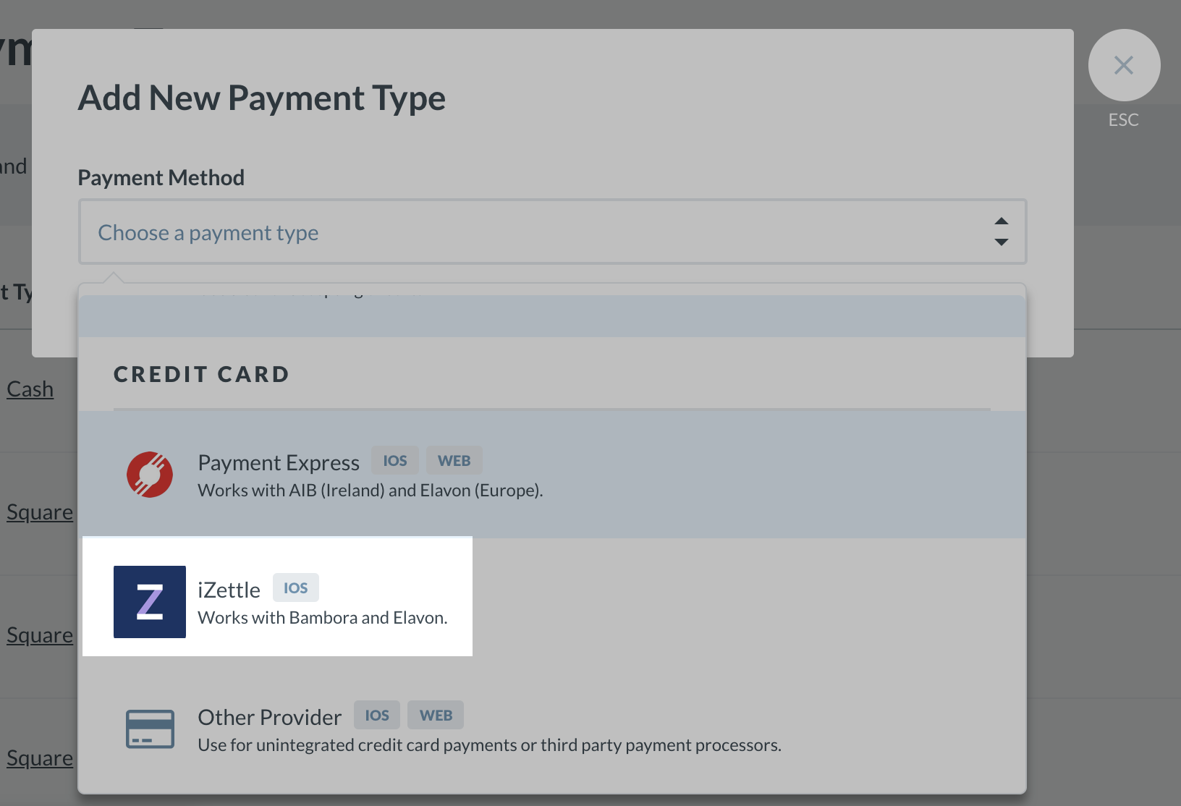The width and height of the screenshot is (1181, 806).
Task: Click the 'Works with Bambora and Elavon.' text
Action: pos(323,618)
